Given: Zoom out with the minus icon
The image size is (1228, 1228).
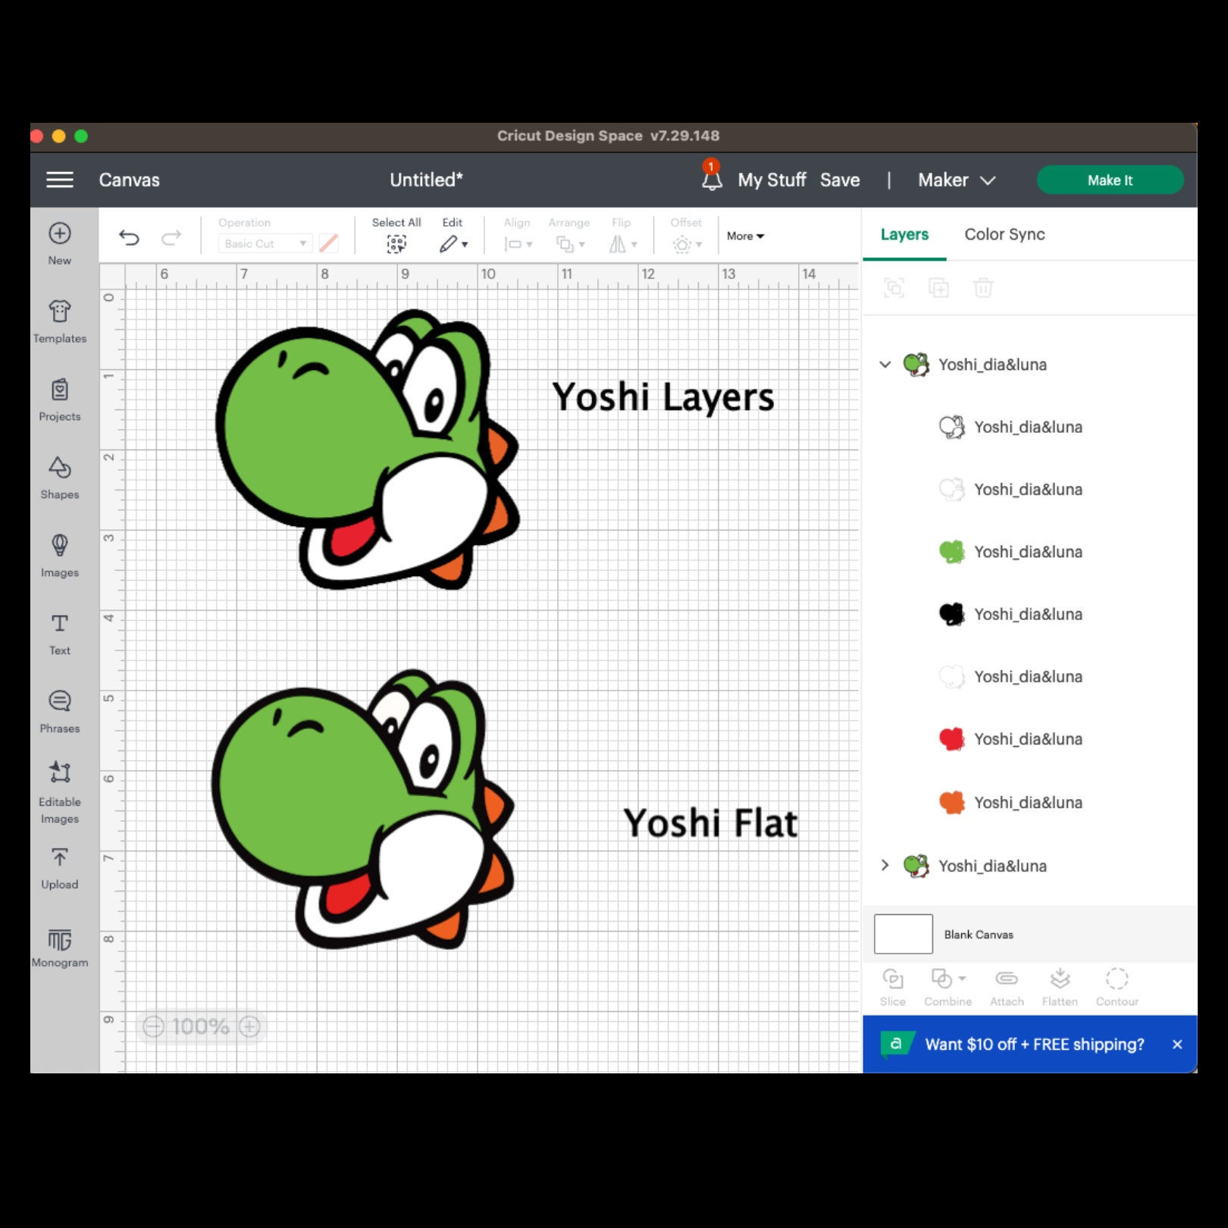Looking at the screenshot, I should pos(154,1026).
